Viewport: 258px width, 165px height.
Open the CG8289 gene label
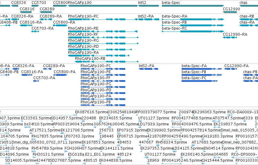click(x=47, y=9)
